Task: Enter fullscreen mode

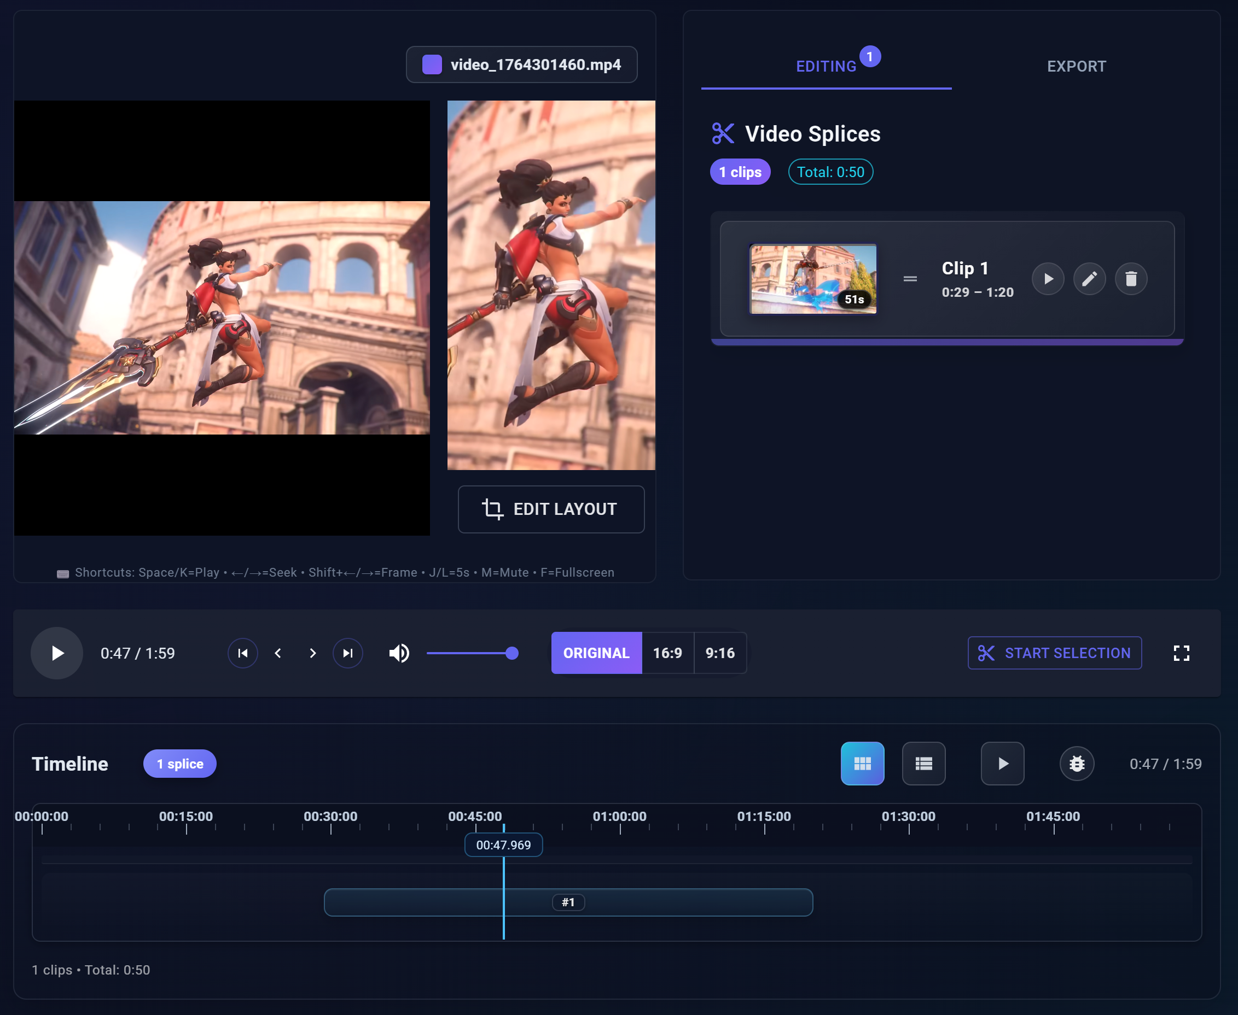Action: pos(1181,653)
